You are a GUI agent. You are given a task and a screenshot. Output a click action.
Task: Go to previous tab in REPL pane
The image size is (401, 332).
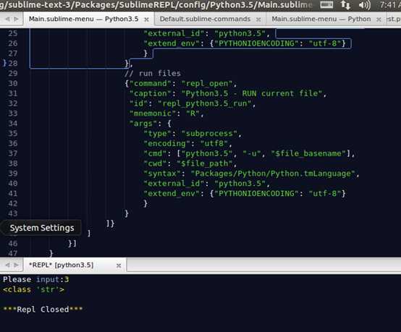pyautogui.click(x=7, y=265)
